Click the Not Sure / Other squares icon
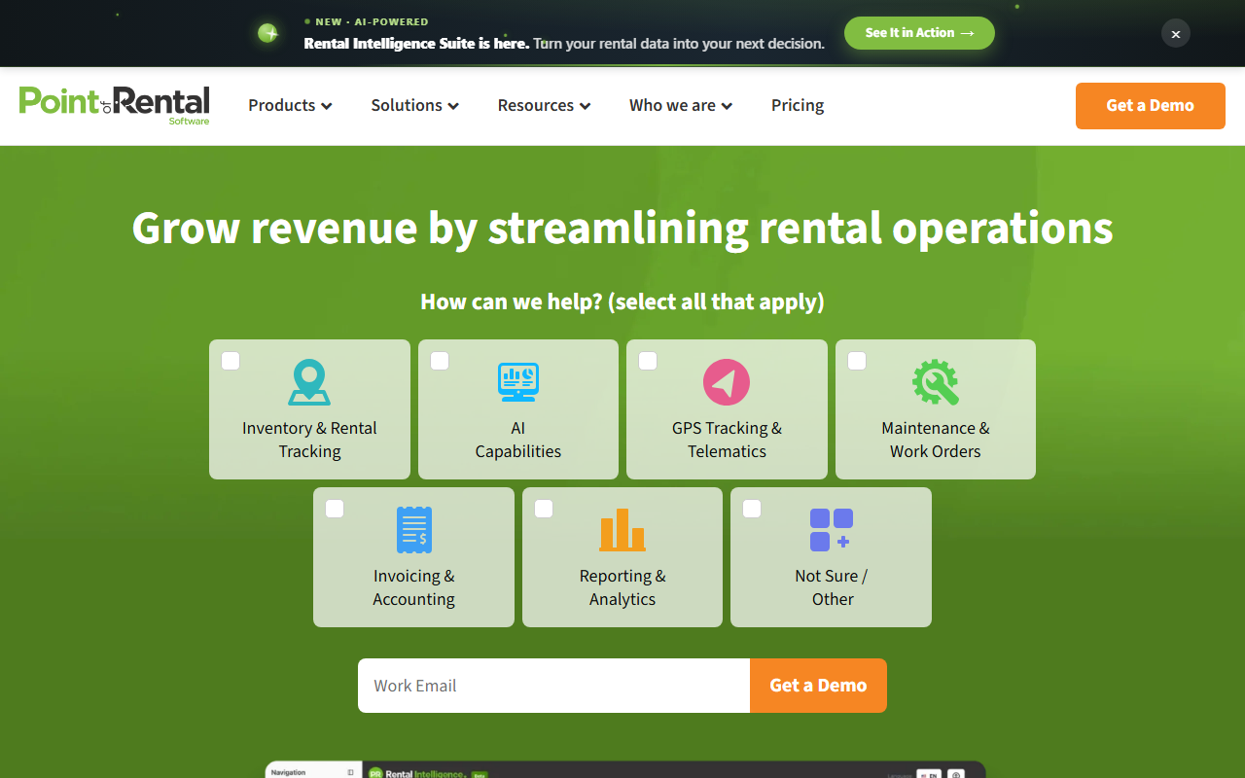Viewport: 1245px width, 778px height. [x=832, y=530]
